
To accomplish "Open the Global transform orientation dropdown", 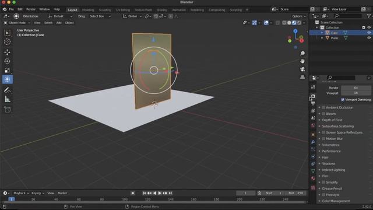I will 132,16.
